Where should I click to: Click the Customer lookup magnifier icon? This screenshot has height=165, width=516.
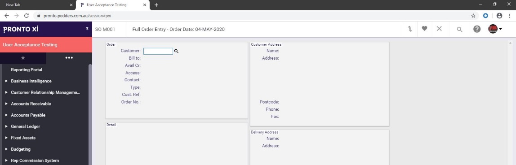176,51
